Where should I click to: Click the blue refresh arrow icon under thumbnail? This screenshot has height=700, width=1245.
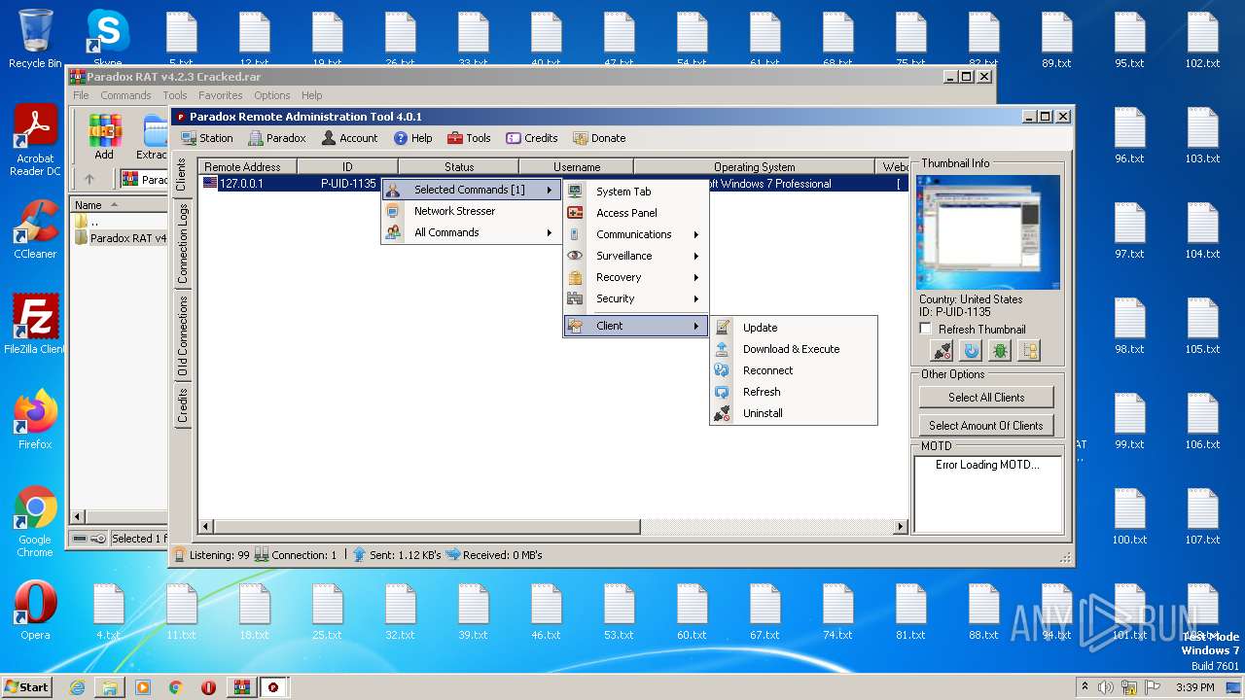[x=971, y=351]
